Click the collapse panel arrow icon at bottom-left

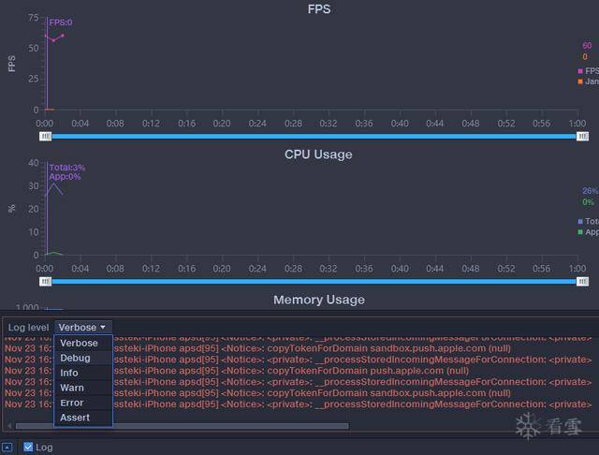(7, 448)
